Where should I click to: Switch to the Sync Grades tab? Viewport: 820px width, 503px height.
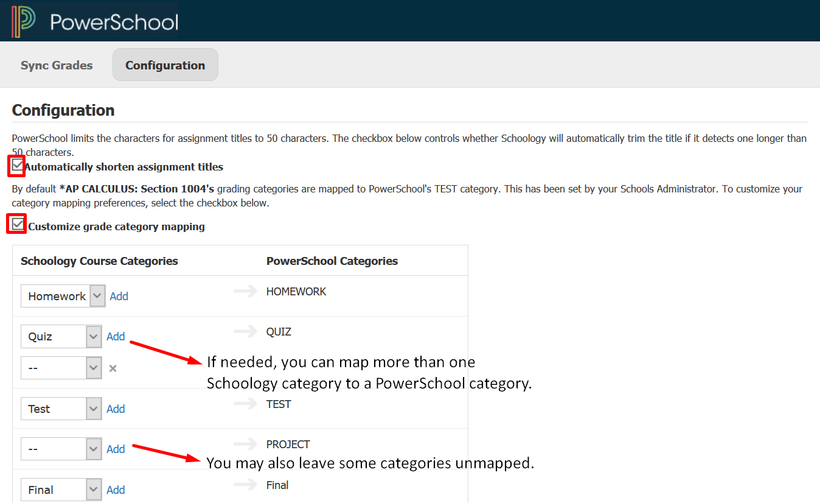pyautogui.click(x=57, y=65)
